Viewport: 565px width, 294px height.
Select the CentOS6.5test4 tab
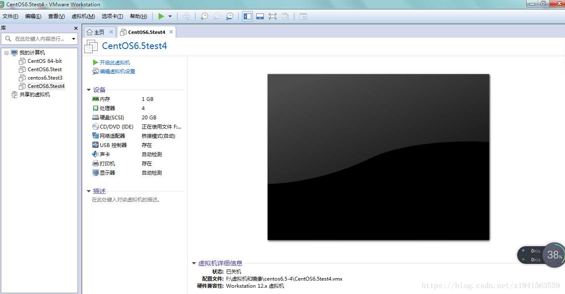click(x=146, y=32)
